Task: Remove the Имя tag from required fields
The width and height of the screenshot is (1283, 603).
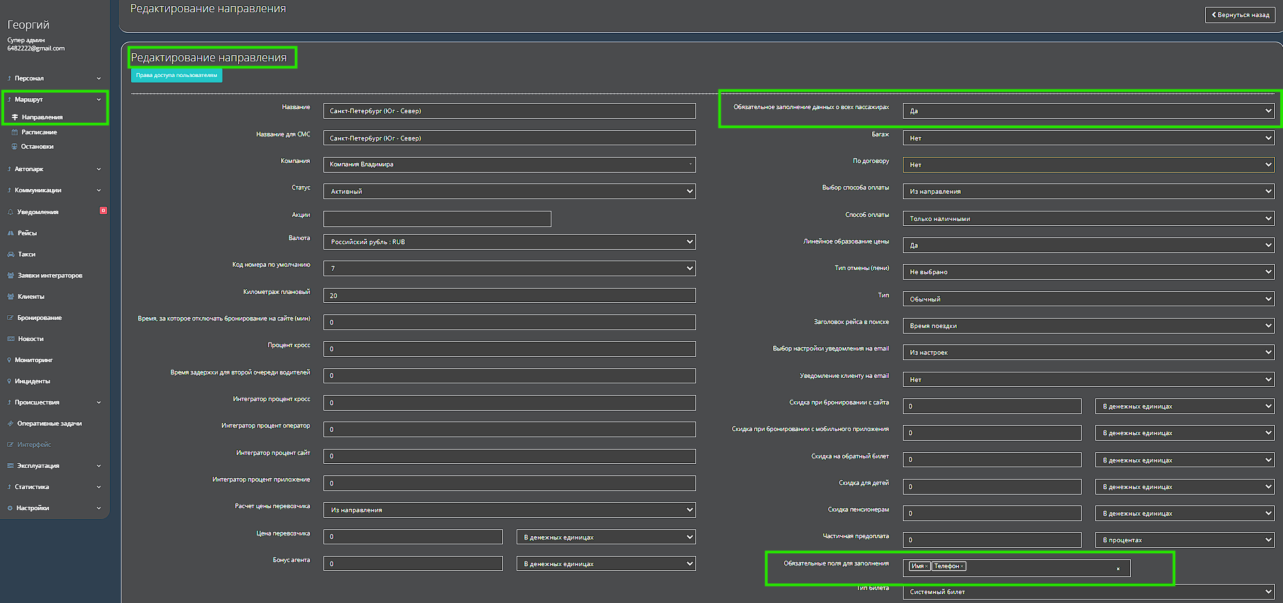Action: pos(926,567)
